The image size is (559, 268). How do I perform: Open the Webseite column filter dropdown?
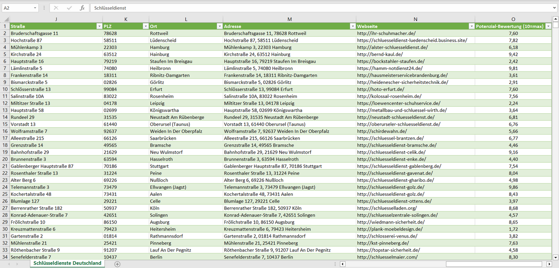click(x=471, y=26)
